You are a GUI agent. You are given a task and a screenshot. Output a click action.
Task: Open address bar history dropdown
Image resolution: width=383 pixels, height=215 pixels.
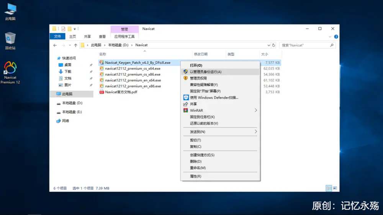coord(269,45)
